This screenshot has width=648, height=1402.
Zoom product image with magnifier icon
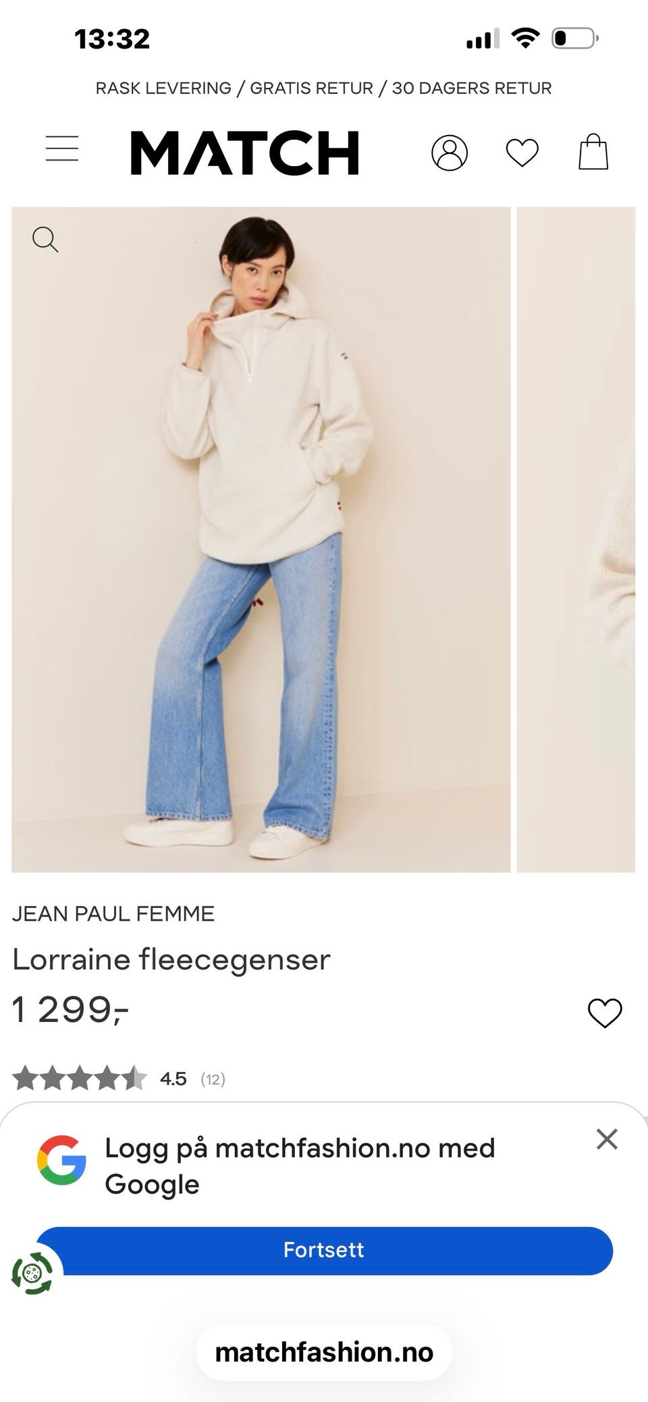[x=45, y=239]
